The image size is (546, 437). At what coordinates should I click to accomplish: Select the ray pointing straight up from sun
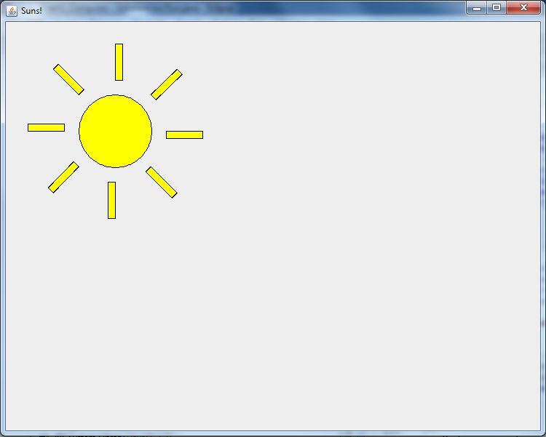[x=119, y=62]
